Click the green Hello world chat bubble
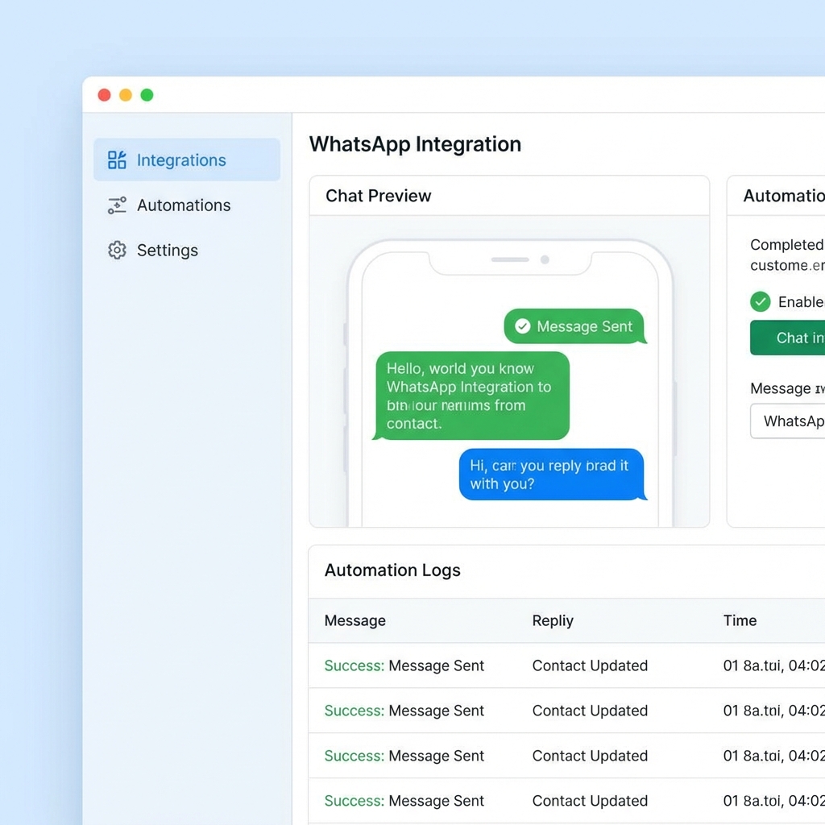This screenshot has height=825, width=825. point(471,396)
